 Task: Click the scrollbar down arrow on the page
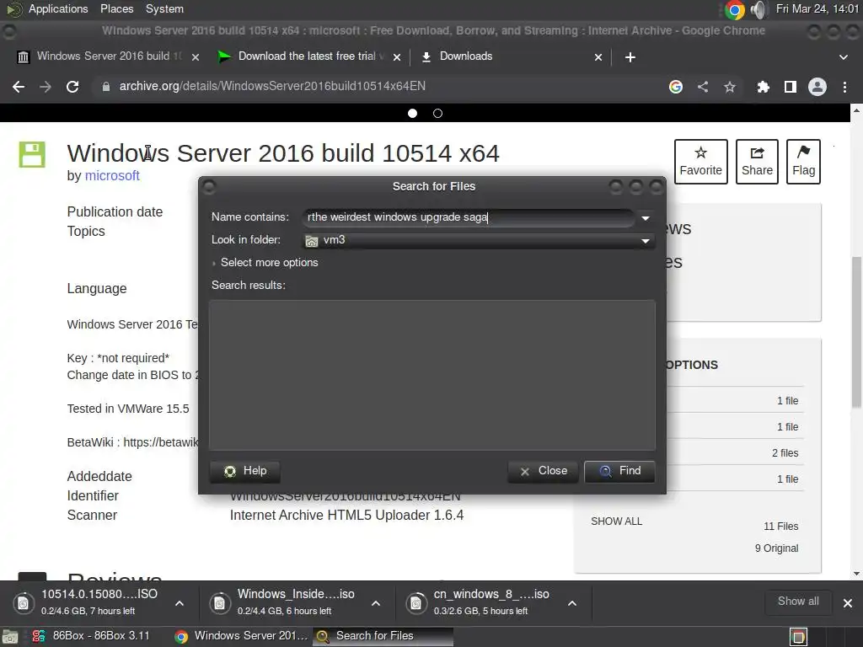856,574
